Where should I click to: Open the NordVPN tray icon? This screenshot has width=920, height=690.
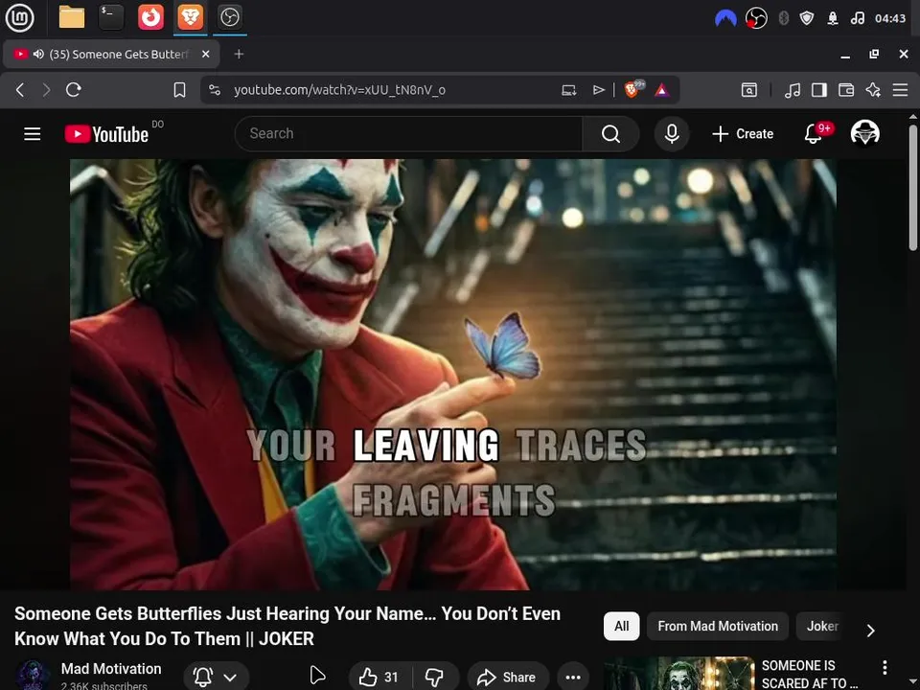(x=725, y=19)
